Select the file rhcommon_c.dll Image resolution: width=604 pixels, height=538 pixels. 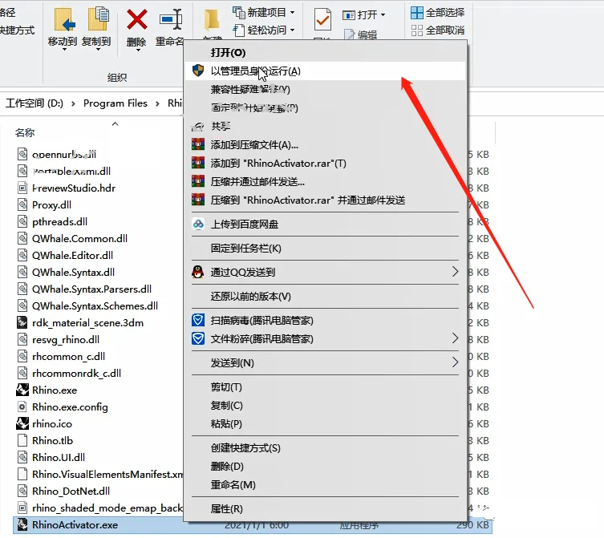tap(68, 357)
